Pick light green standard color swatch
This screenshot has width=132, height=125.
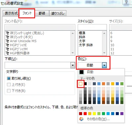pos(99,113)
